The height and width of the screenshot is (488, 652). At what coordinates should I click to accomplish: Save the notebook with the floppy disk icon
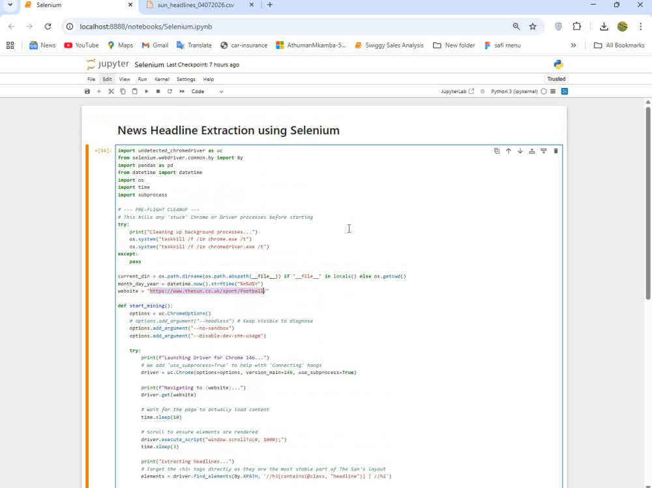(87, 91)
